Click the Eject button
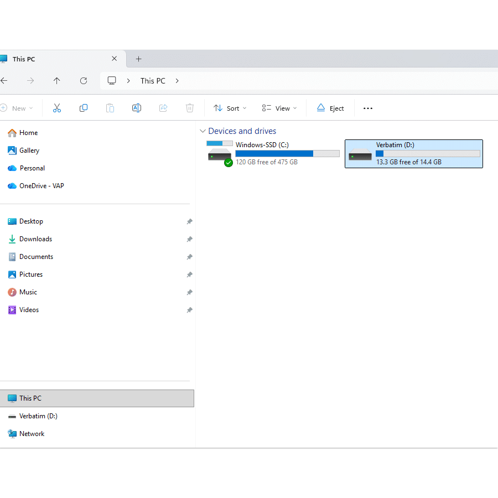Screen dimensions: 498x498 (330, 108)
